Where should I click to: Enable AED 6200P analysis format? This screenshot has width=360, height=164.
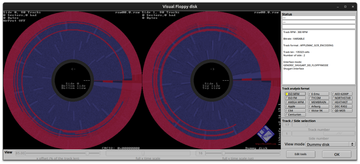[x=342, y=94]
